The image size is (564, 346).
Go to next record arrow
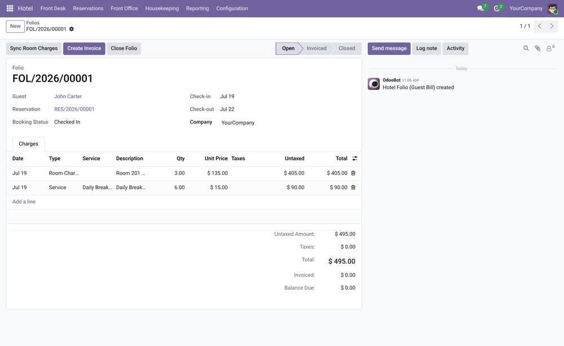pos(552,26)
